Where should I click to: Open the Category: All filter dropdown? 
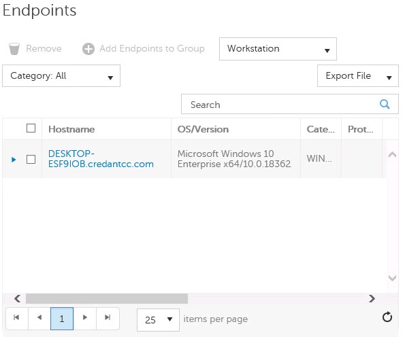pos(61,76)
